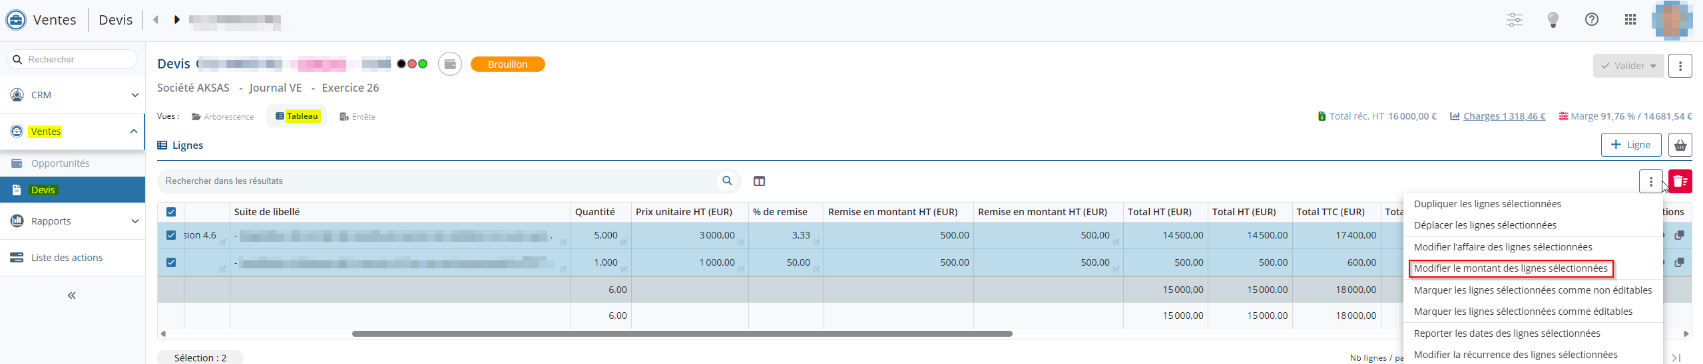Image resolution: width=1703 pixels, height=364 pixels.
Task: Uncheck the second line's checkbox
Action: 171,262
